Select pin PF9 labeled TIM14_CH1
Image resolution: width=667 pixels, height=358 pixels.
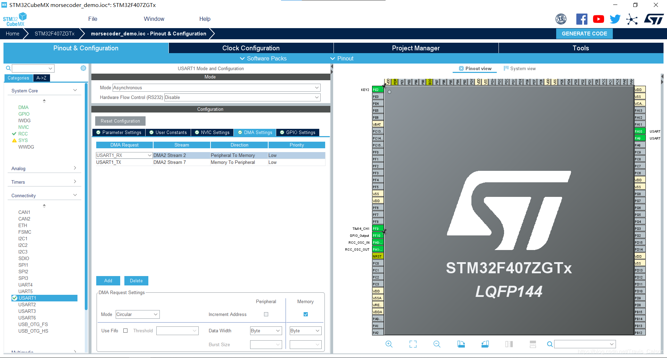click(378, 228)
